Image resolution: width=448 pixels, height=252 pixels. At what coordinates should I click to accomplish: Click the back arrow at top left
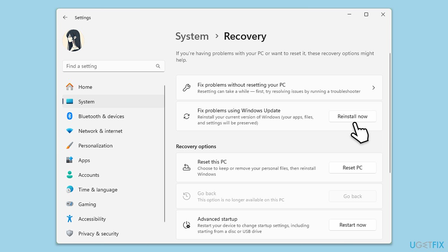pyautogui.click(x=65, y=17)
